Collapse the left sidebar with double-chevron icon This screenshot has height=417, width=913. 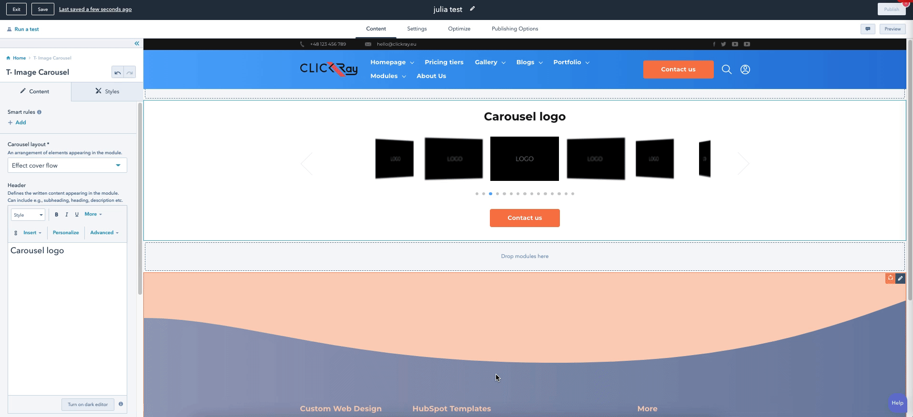[x=137, y=43]
